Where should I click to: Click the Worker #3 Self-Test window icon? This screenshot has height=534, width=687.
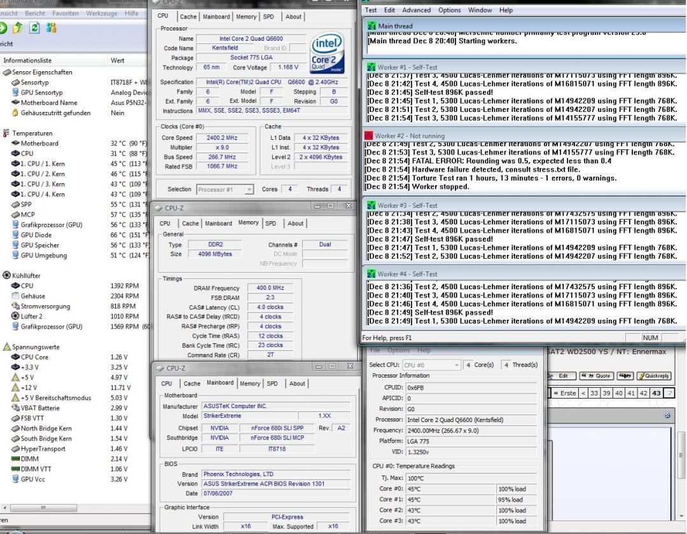(371, 205)
